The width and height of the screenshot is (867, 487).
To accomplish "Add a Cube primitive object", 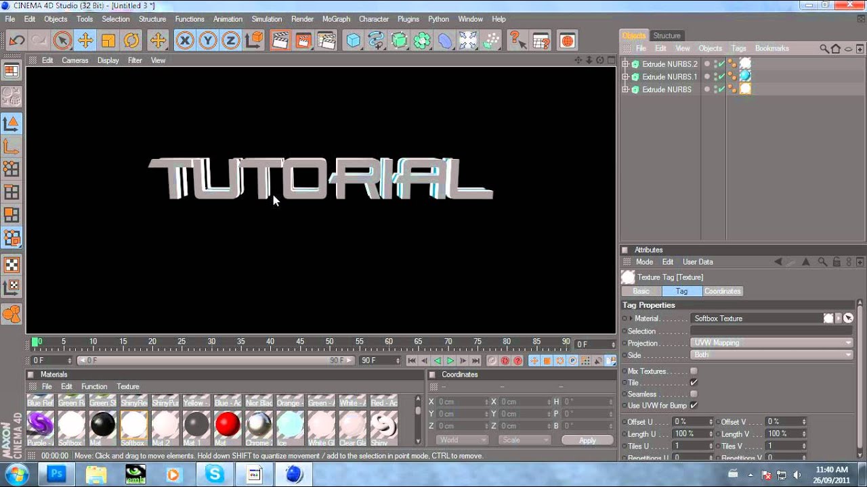I will (x=353, y=41).
